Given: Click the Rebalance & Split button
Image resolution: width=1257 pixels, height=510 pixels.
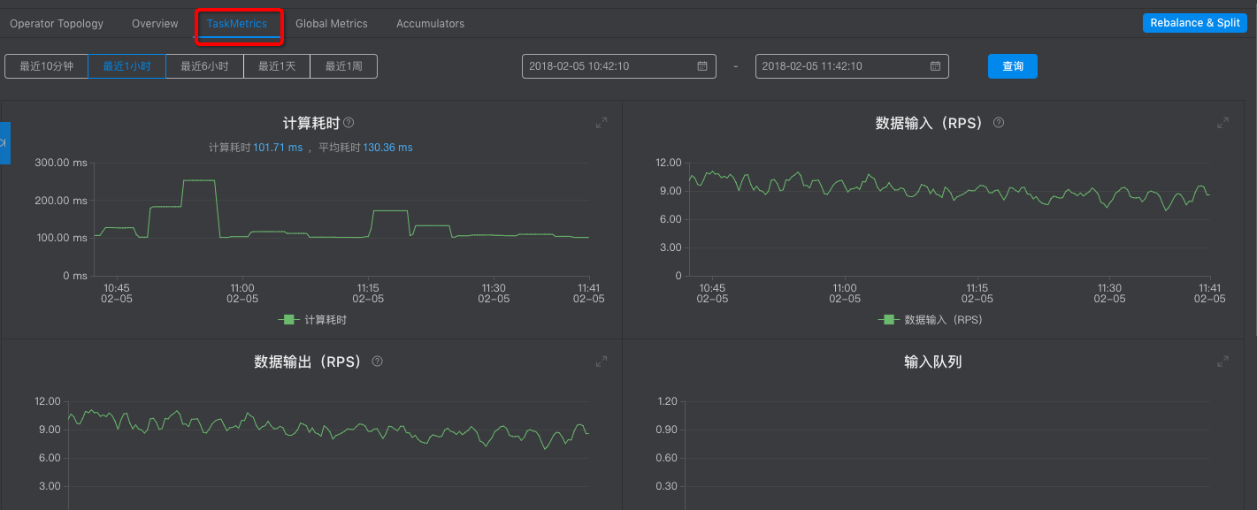Looking at the screenshot, I should pos(1194,23).
